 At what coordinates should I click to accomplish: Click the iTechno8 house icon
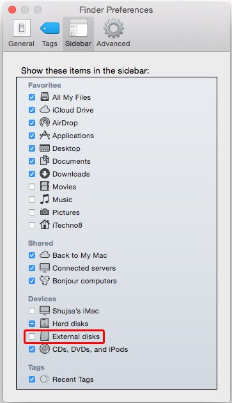point(45,225)
